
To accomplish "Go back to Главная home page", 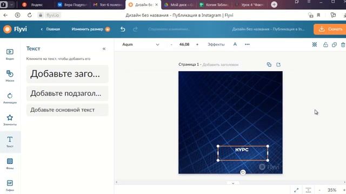I will [x=50, y=29].
